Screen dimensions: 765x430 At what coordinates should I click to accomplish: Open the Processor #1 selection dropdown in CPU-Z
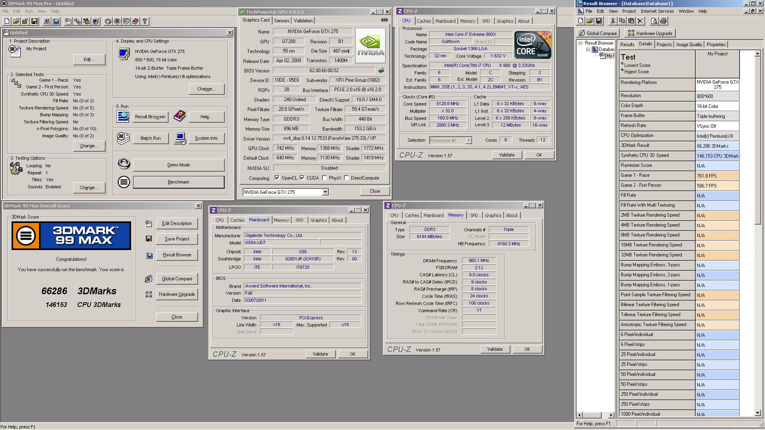click(x=469, y=141)
